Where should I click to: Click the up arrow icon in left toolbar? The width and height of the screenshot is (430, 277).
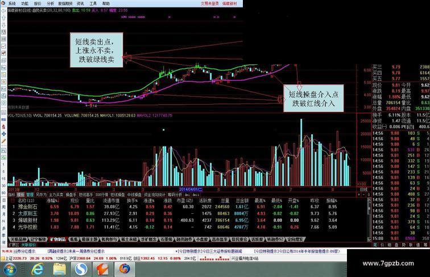click(x=3, y=18)
